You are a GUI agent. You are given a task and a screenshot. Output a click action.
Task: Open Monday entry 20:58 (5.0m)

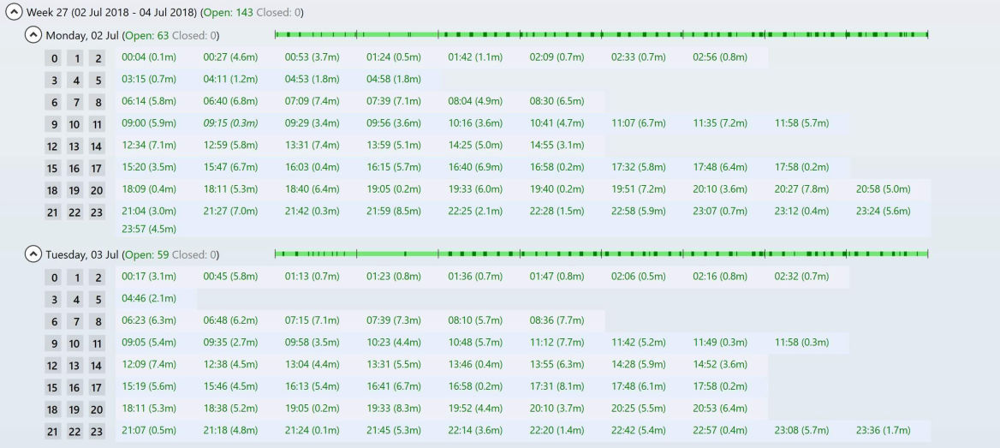click(x=884, y=189)
